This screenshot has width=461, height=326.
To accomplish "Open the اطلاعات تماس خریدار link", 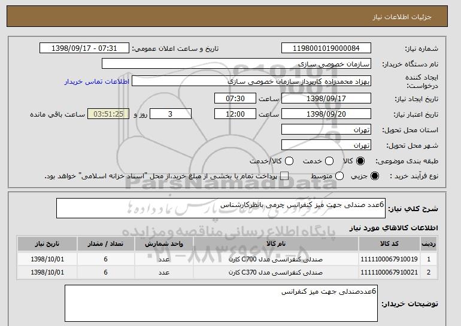I will pos(97,81).
